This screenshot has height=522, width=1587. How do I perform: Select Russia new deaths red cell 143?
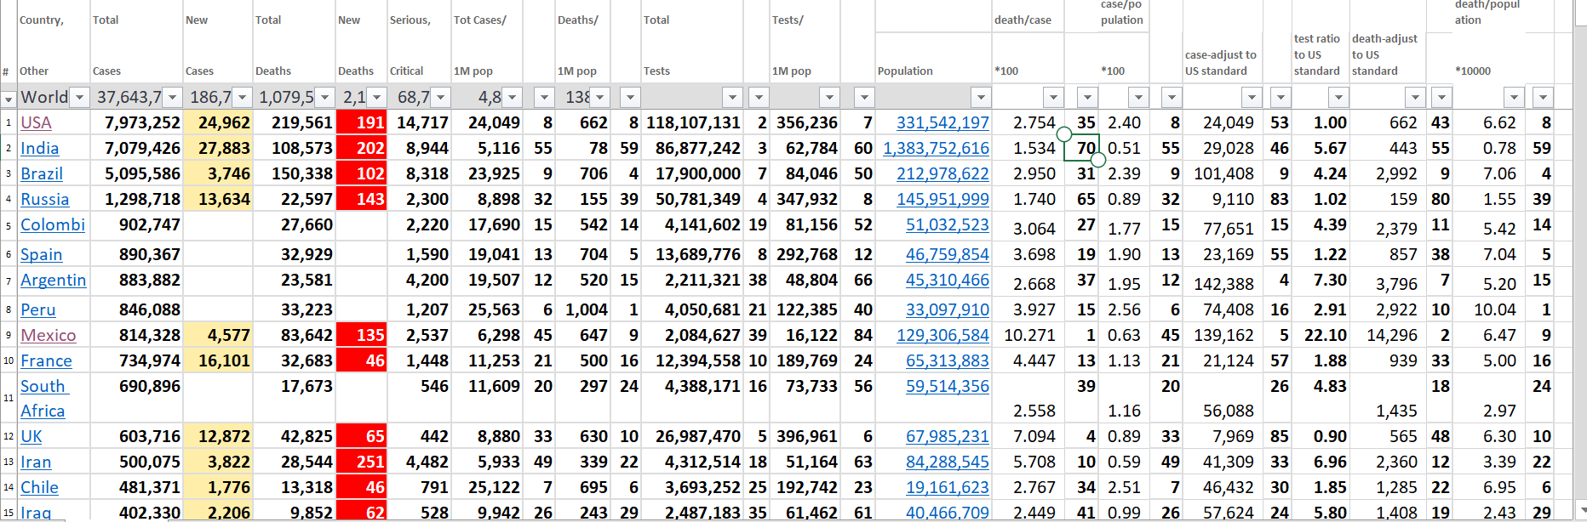362,199
